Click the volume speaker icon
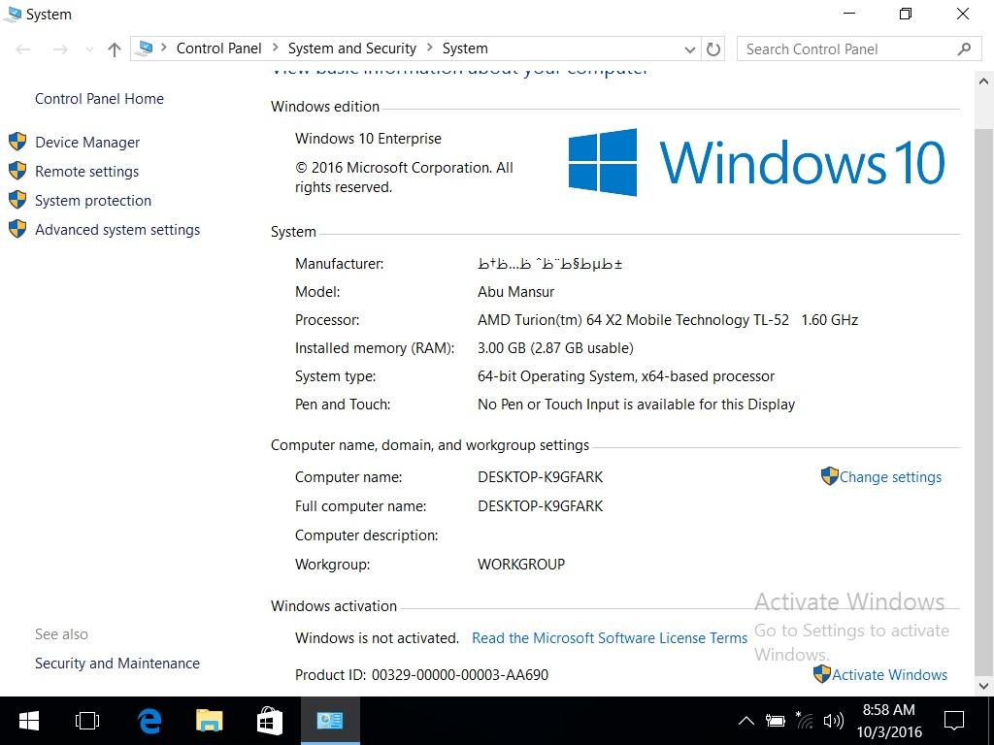The height and width of the screenshot is (745, 994). coord(833,721)
